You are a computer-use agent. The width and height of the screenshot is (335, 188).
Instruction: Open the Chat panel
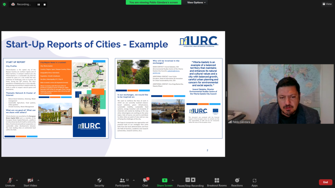(x=145, y=182)
